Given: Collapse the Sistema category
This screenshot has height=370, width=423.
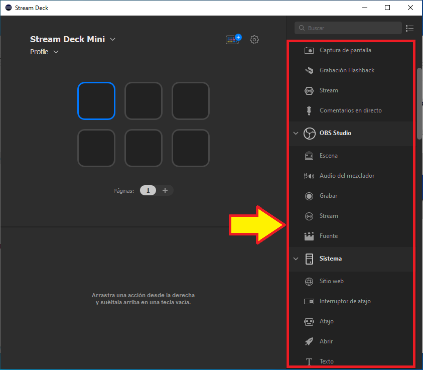Looking at the screenshot, I should 296,259.
